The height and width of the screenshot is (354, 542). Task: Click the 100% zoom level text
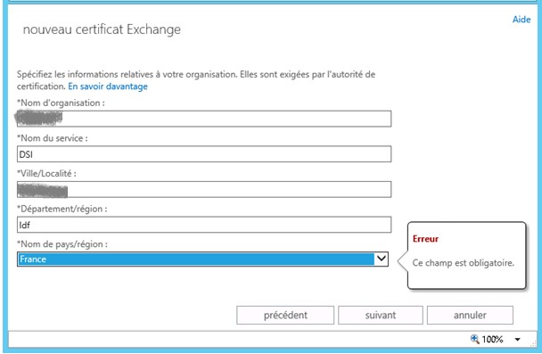(493, 339)
